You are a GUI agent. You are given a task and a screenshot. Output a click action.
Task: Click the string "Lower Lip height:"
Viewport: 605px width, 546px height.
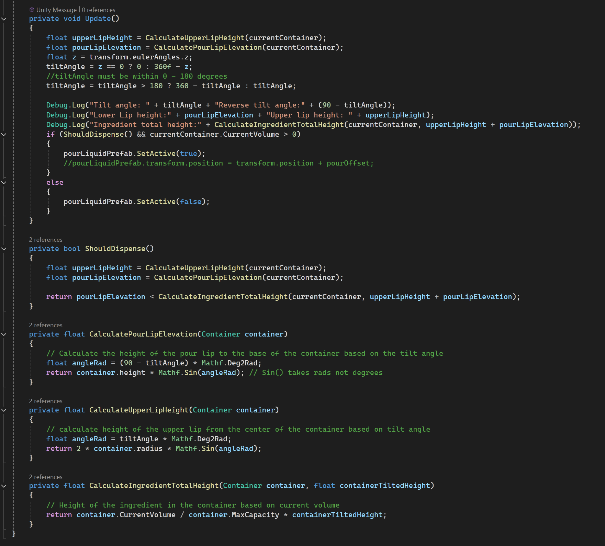tap(130, 115)
